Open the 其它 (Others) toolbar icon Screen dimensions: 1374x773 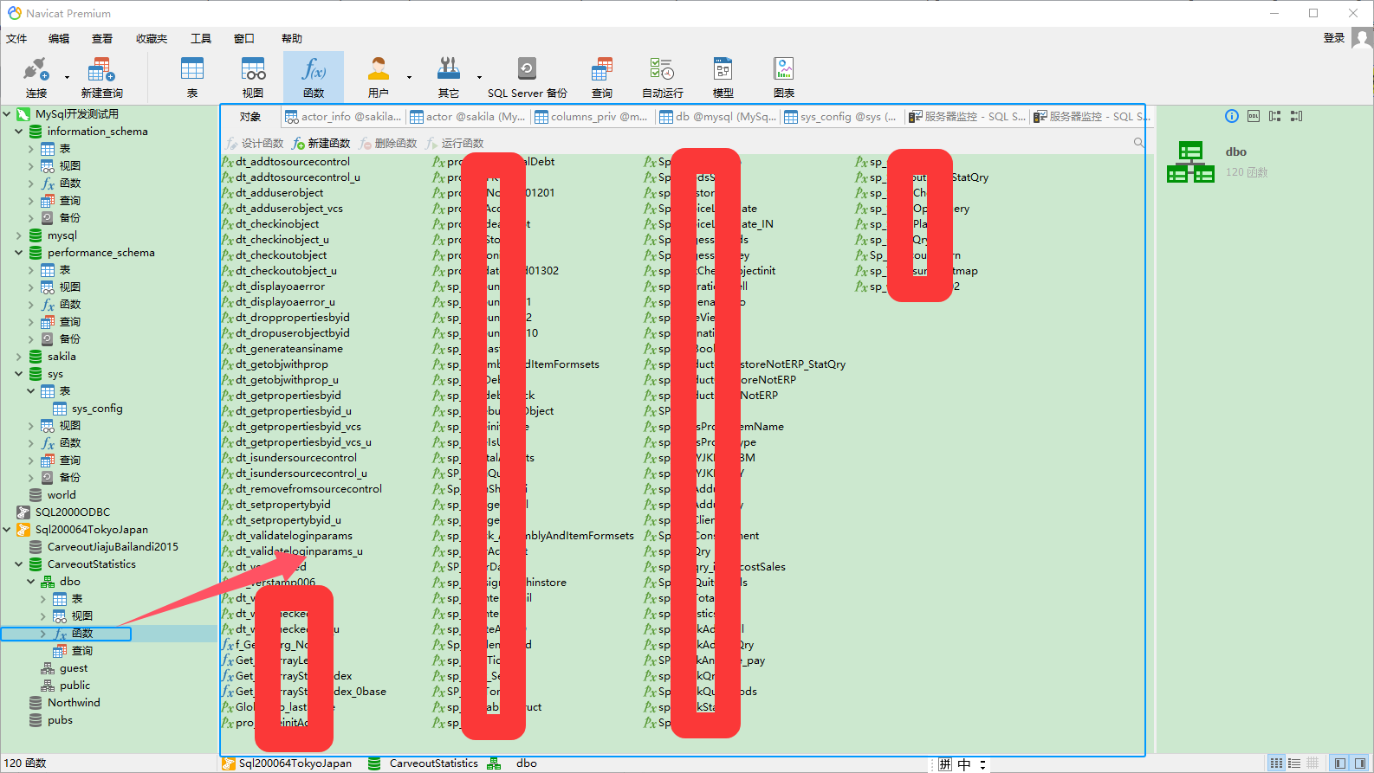(449, 77)
